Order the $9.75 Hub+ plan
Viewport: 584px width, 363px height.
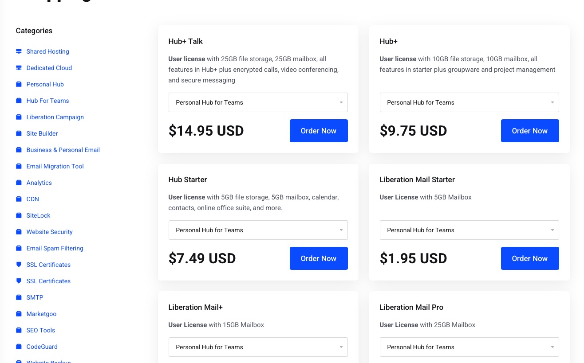530,131
